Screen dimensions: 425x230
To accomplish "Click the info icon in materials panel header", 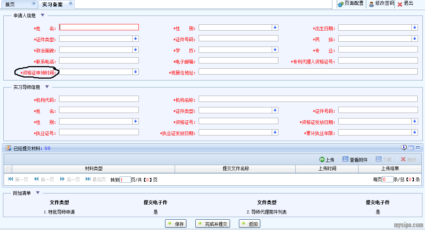I will [404, 148].
